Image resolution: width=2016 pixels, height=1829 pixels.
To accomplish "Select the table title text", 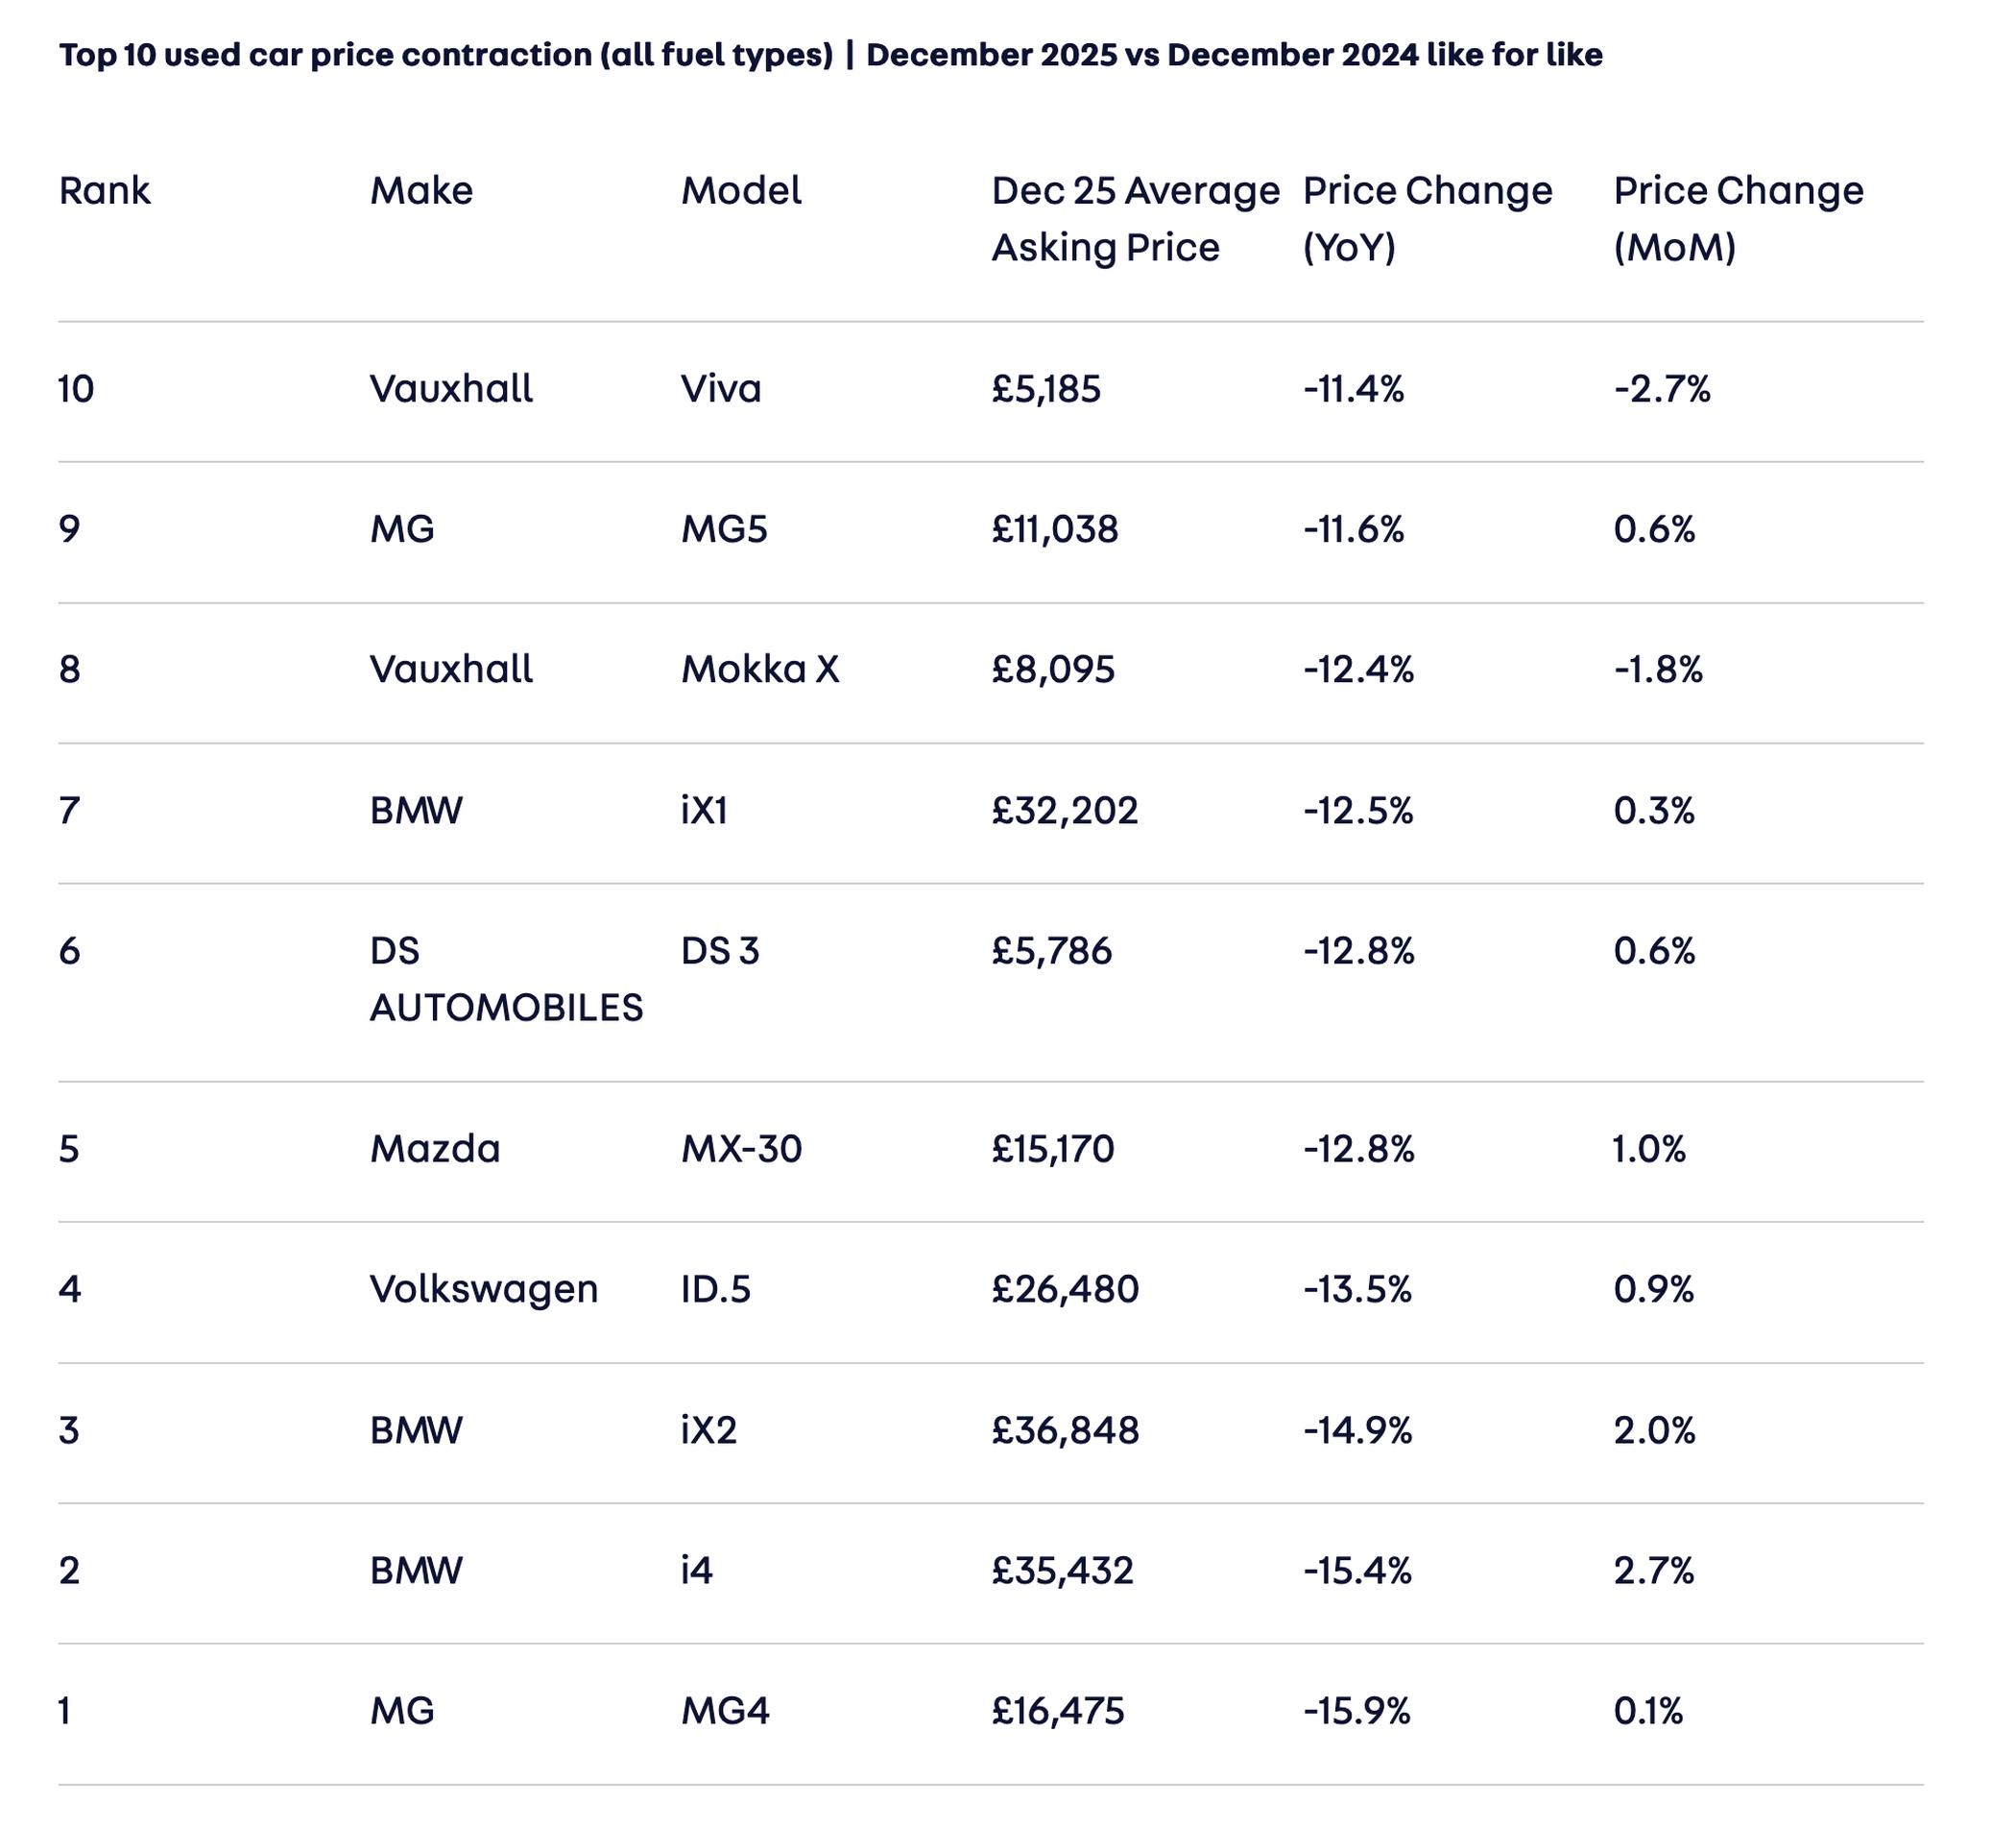I will 830,54.
